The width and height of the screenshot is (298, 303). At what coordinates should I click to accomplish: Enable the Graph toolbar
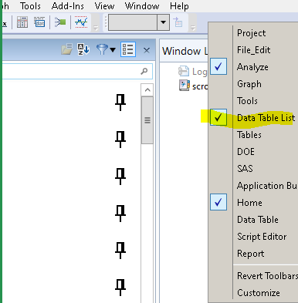point(249,84)
